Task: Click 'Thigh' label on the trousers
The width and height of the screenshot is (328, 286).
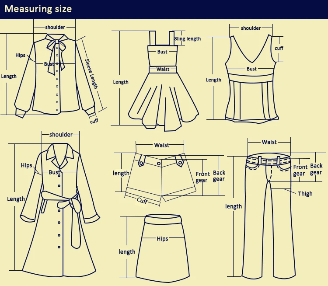Action: [305, 194]
